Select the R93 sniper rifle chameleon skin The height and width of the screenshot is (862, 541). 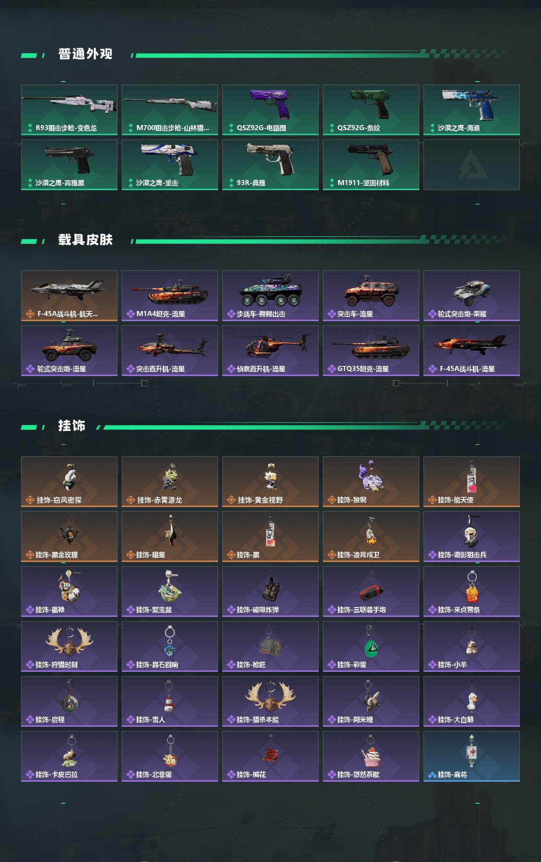coord(69,110)
